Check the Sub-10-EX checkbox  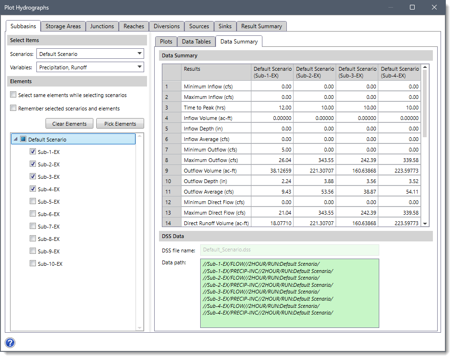click(33, 263)
